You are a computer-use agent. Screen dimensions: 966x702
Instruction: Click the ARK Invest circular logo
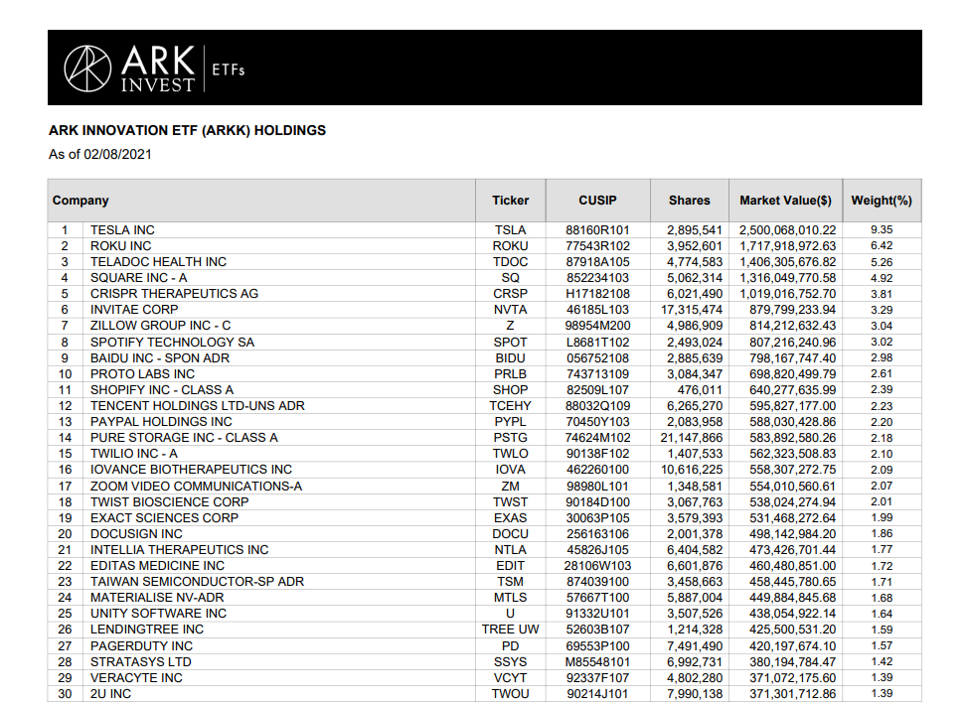87,69
